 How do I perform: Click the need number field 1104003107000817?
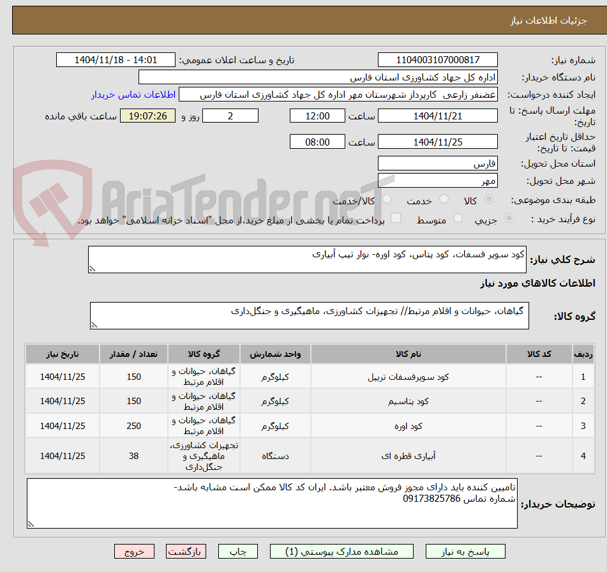pyautogui.click(x=437, y=60)
